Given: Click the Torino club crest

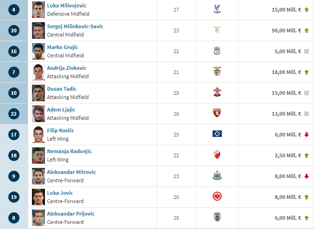Looking at the screenshot, I should click(217, 113).
